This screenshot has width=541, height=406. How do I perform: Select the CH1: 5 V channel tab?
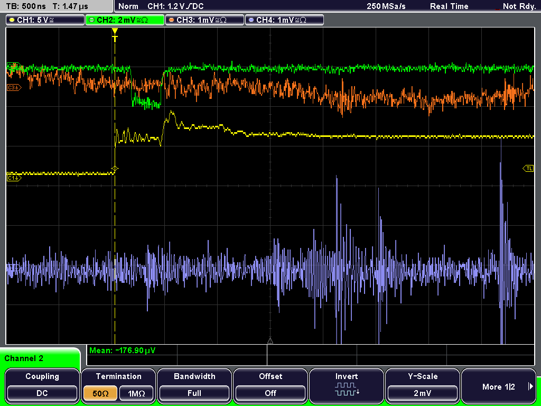[45, 20]
